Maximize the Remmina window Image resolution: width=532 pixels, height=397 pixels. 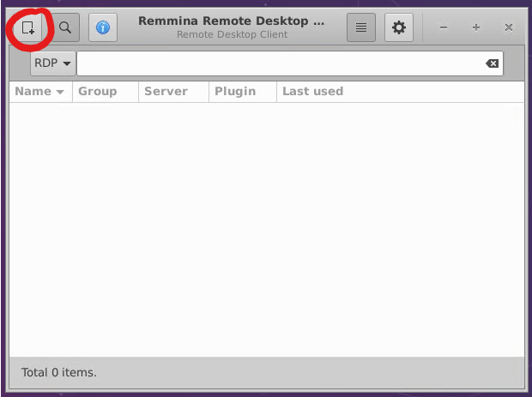[476, 27]
